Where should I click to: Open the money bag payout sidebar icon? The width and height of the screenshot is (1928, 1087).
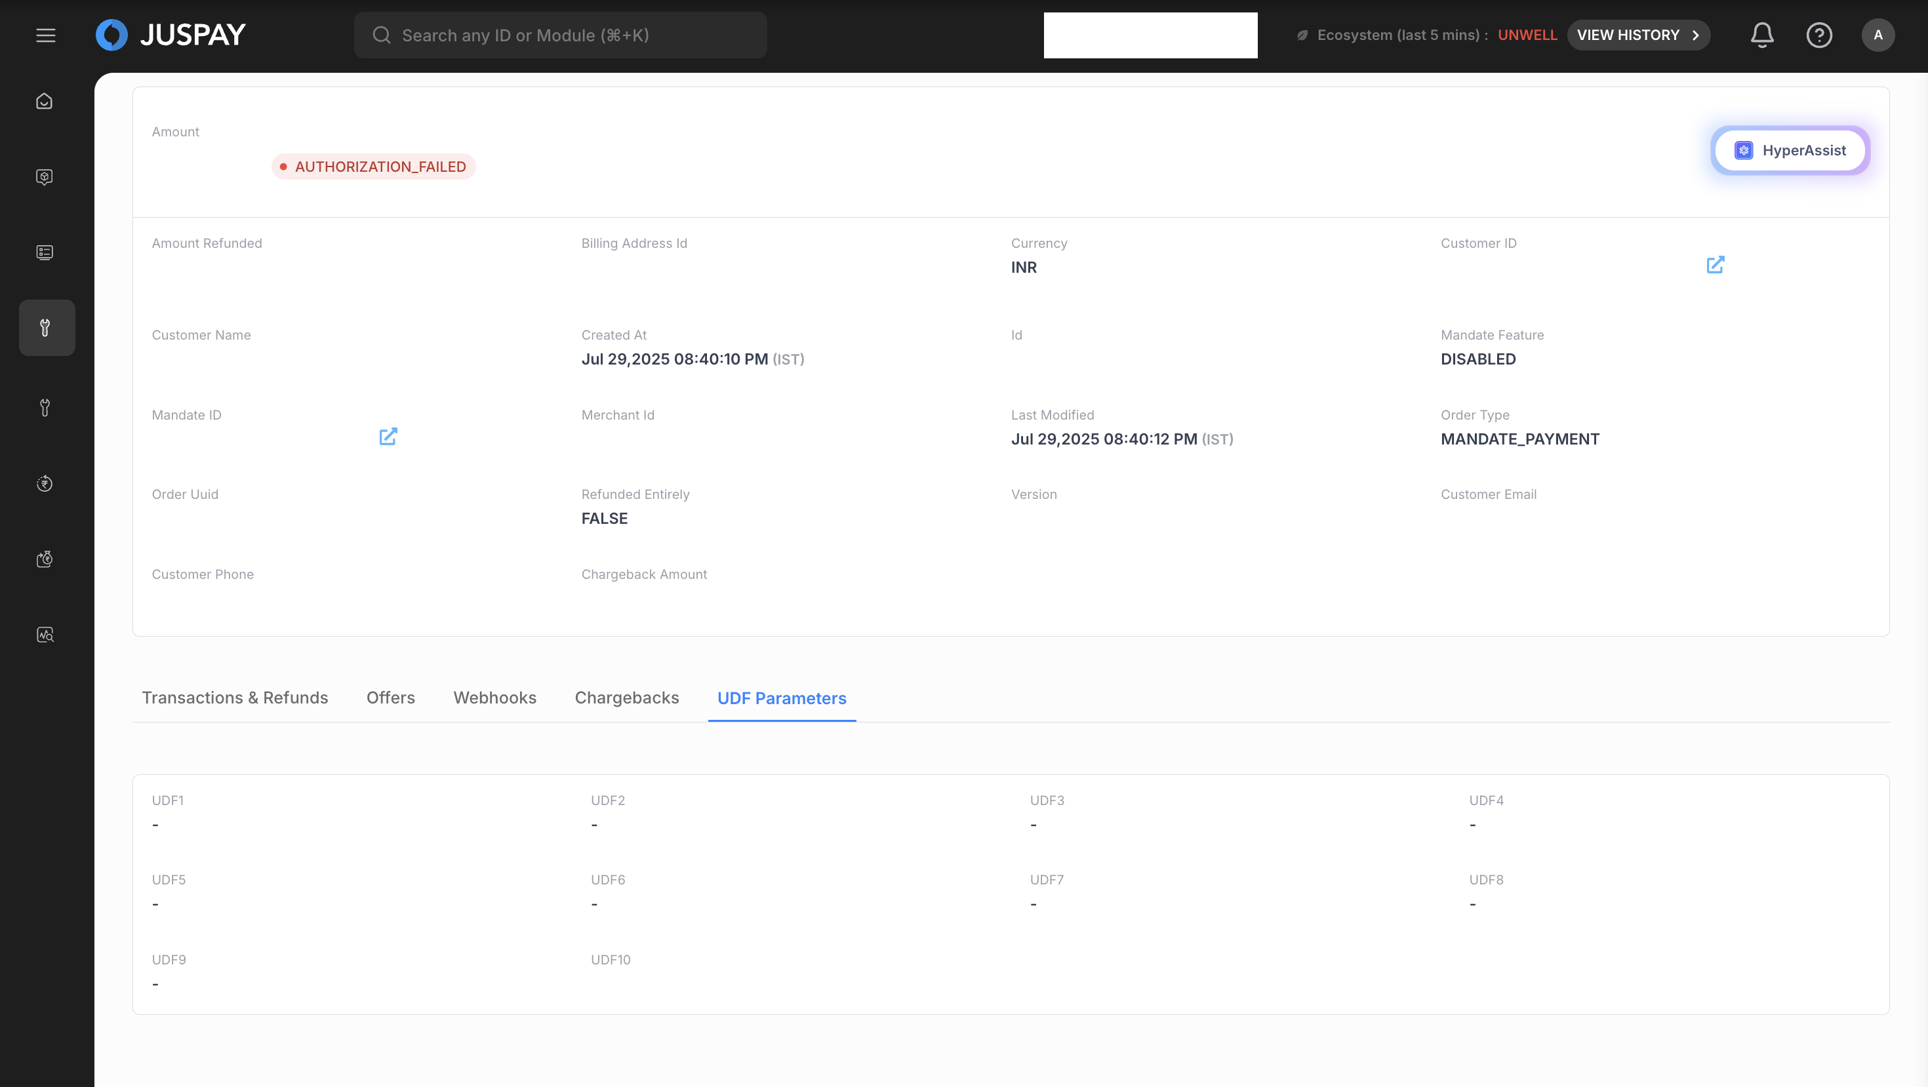[x=45, y=559]
